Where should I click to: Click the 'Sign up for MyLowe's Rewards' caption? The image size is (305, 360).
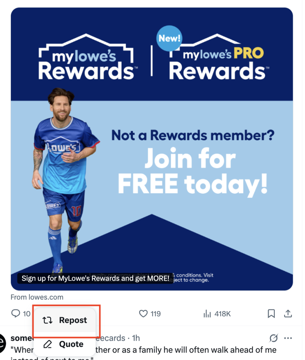(95, 278)
